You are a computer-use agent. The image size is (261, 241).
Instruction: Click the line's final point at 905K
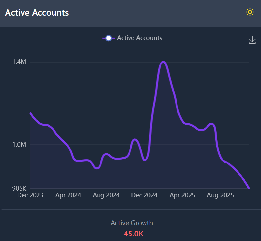249,188
